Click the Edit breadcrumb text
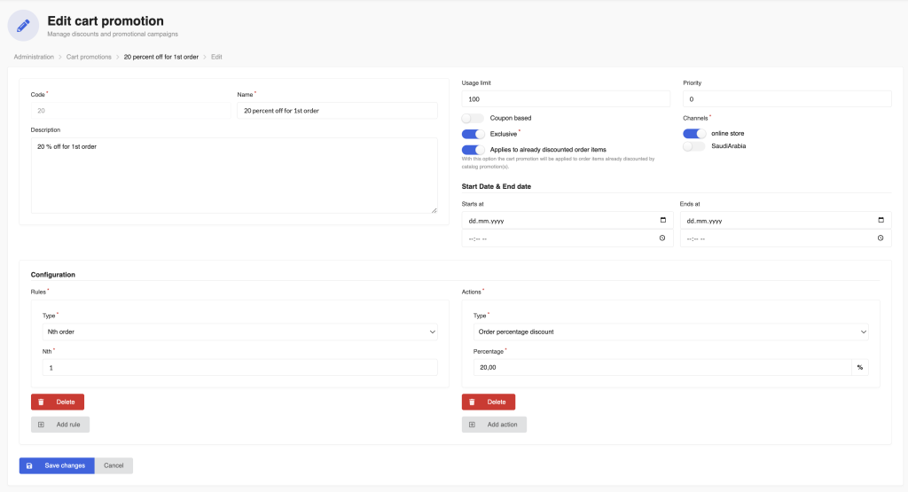 pyautogui.click(x=216, y=57)
